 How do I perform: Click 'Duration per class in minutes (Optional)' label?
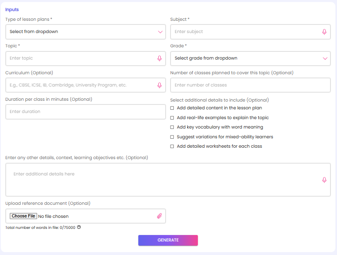(x=49, y=99)
